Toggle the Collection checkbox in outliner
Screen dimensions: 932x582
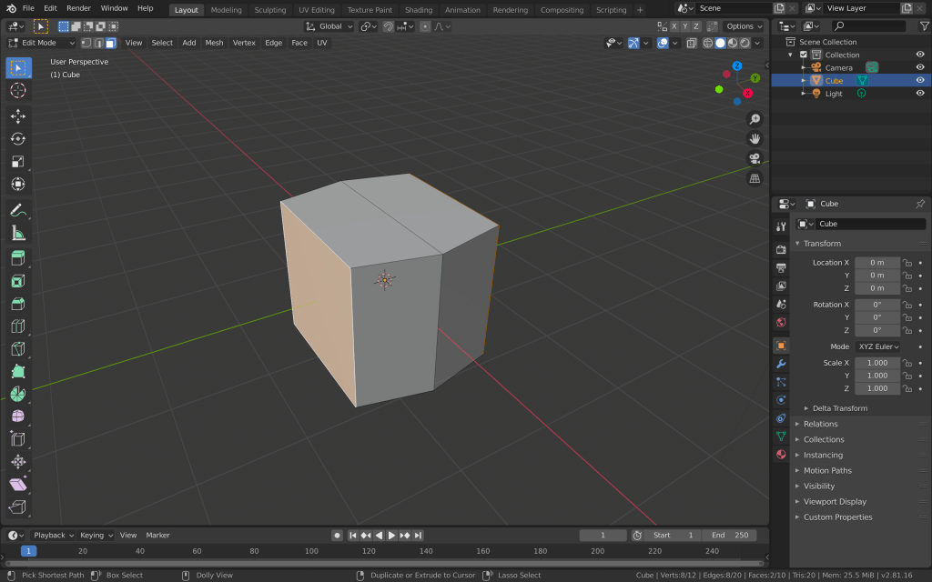pyautogui.click(x=803, y=55)
